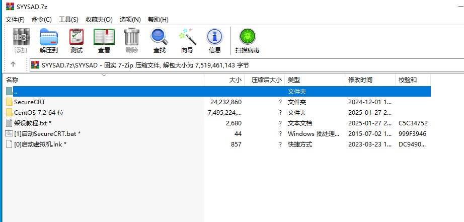This screenshot has width=464, height=222.
Task: Click the 架设教程.txt file icon
Action: tap(9, 123)
